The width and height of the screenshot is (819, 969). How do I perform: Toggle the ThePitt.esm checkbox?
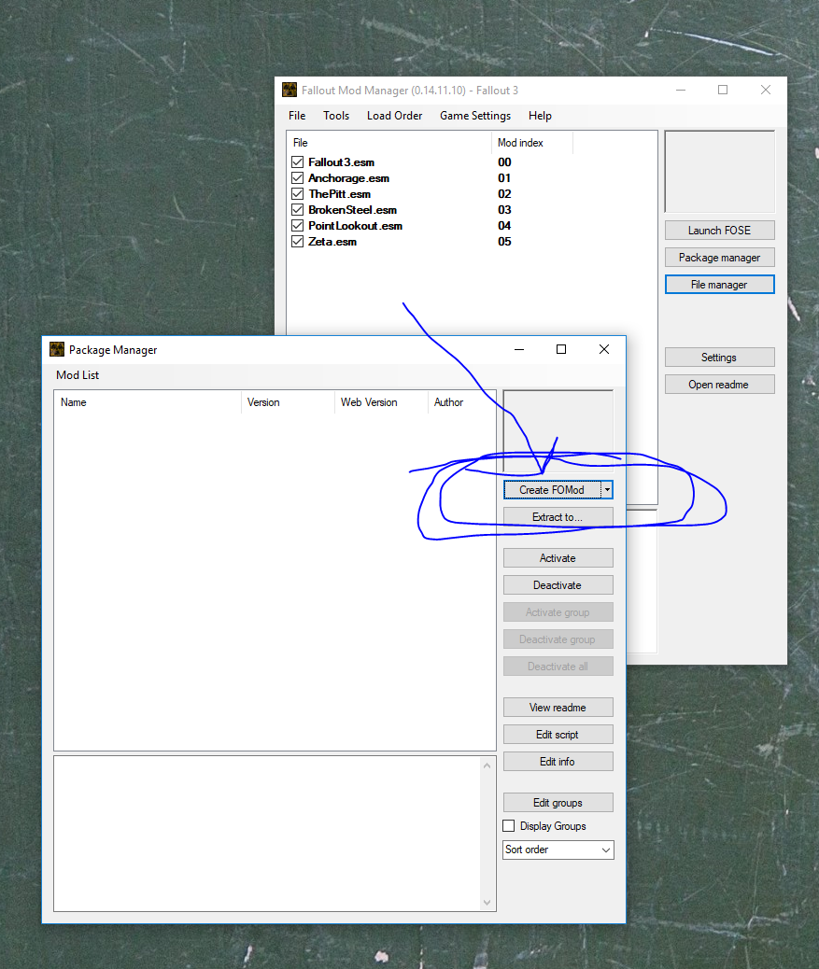(297, 194)
